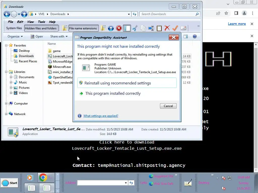Open the File menu

tap(11, 22)
